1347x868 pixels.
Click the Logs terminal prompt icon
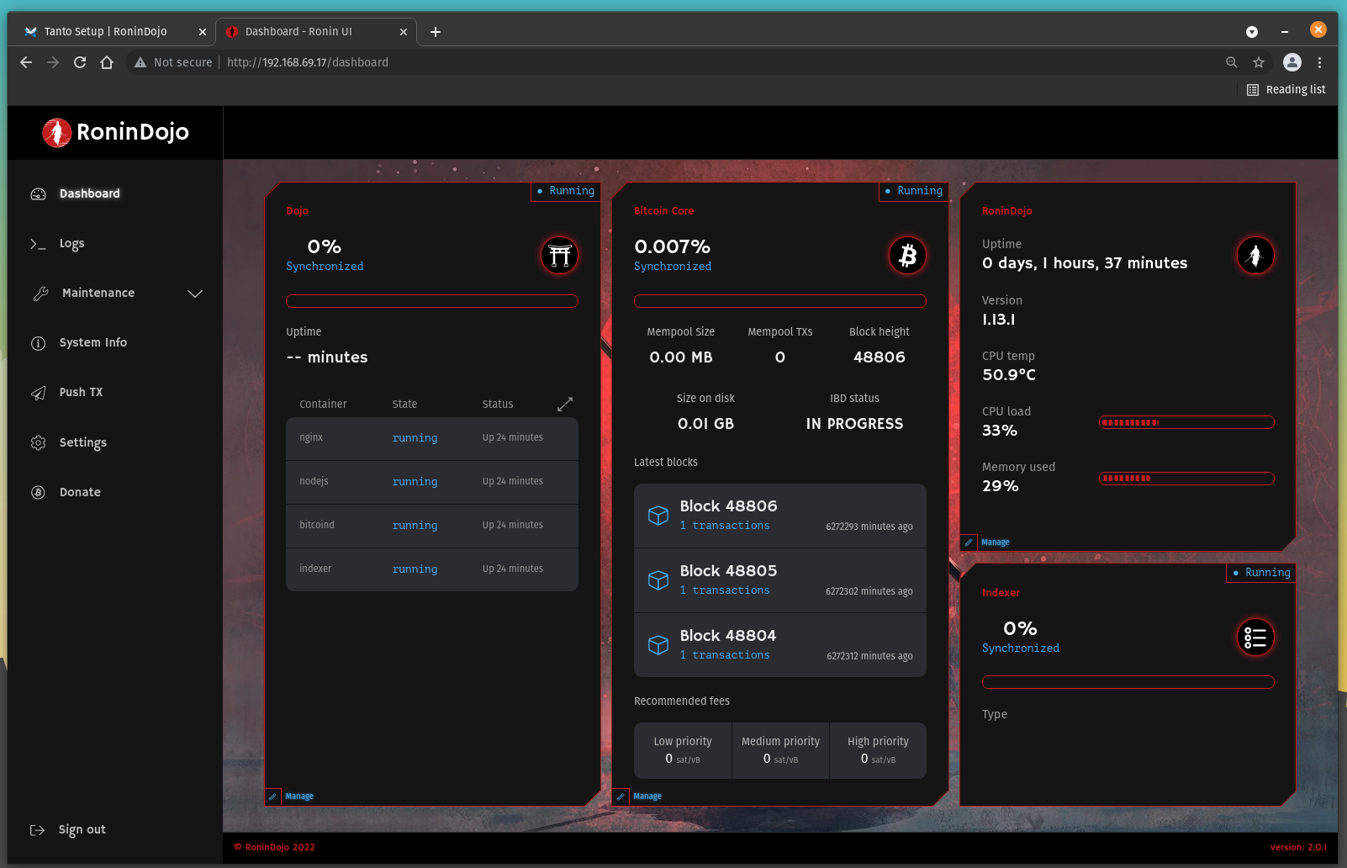[x=38, y=244]
